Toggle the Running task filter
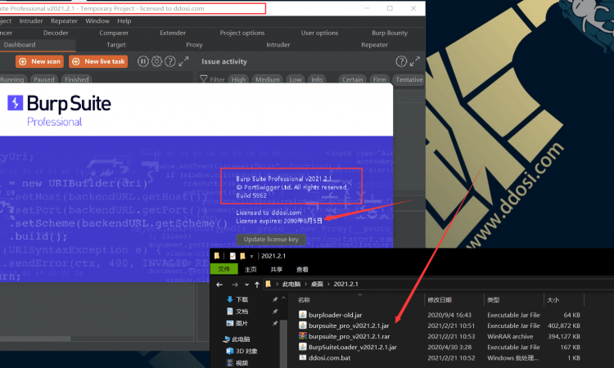The height and width of the screenshot is (368, 614). click(12, 79)
